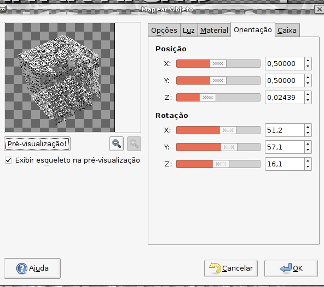Click the Rotação X slider
Screen dimensions: 324x287
(218, 130)
